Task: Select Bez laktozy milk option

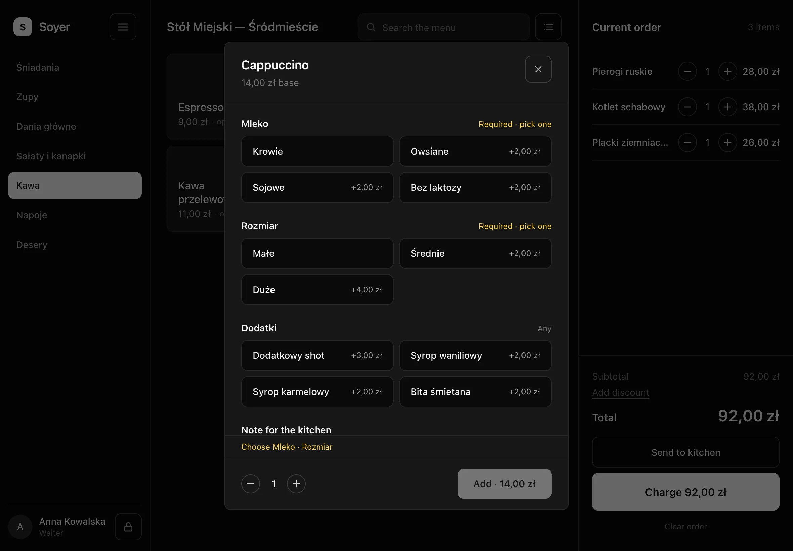Action: point(475,187)
